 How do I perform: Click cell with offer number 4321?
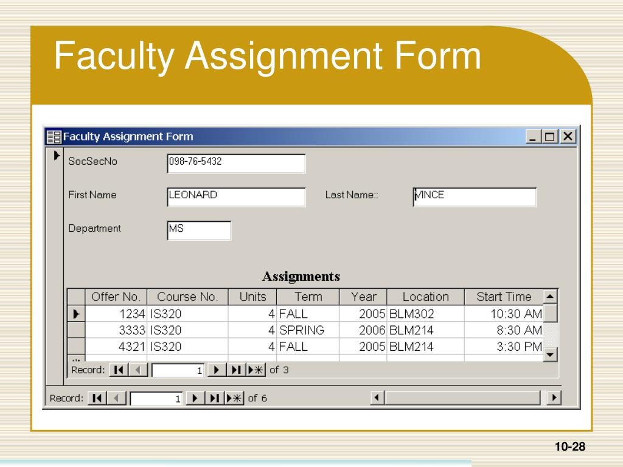[x=116, y=347]
